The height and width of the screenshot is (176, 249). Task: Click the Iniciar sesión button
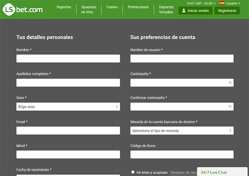point(195,11)
